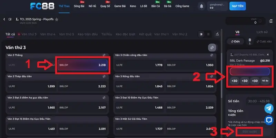276x138 pixels.
Task: Open the Đá Gà menu
Action: pyautogui.click(x=168, y=6)
